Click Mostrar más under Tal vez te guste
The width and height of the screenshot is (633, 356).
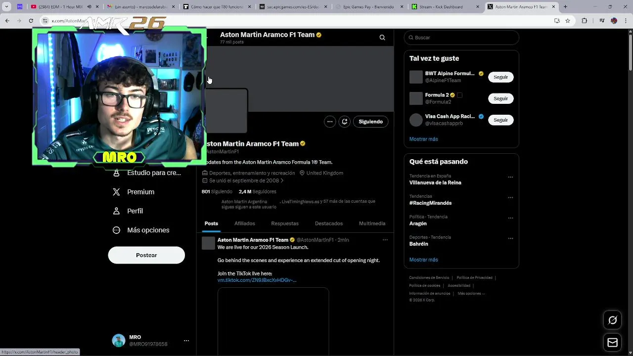tap(423, 139)
